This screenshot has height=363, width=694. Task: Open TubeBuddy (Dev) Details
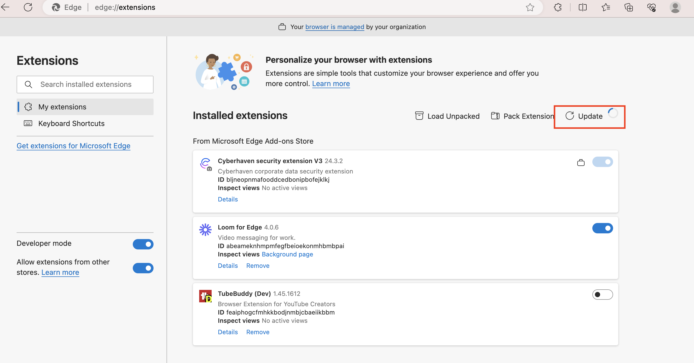tap(228, 332)
